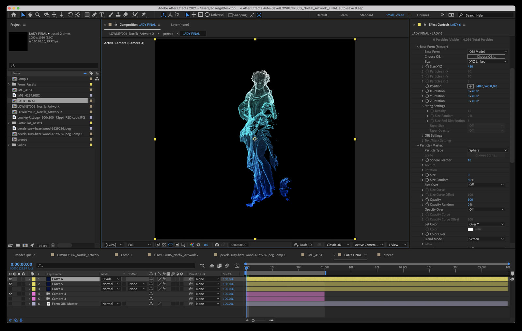Click the current time 0:00:00:00 in timeline
This screenshot has width=522, height=331.
pyautogui.click(x=21, y=264)
